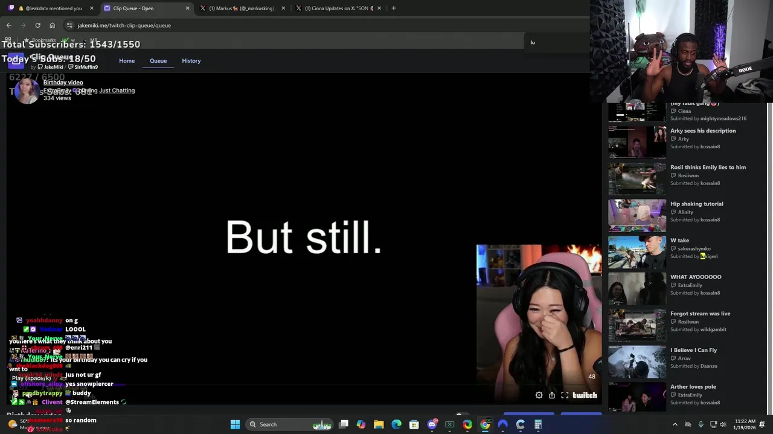Open the Copilot app on the taskbar
This screenshot has height=434, width=773.
coord(361,424)
